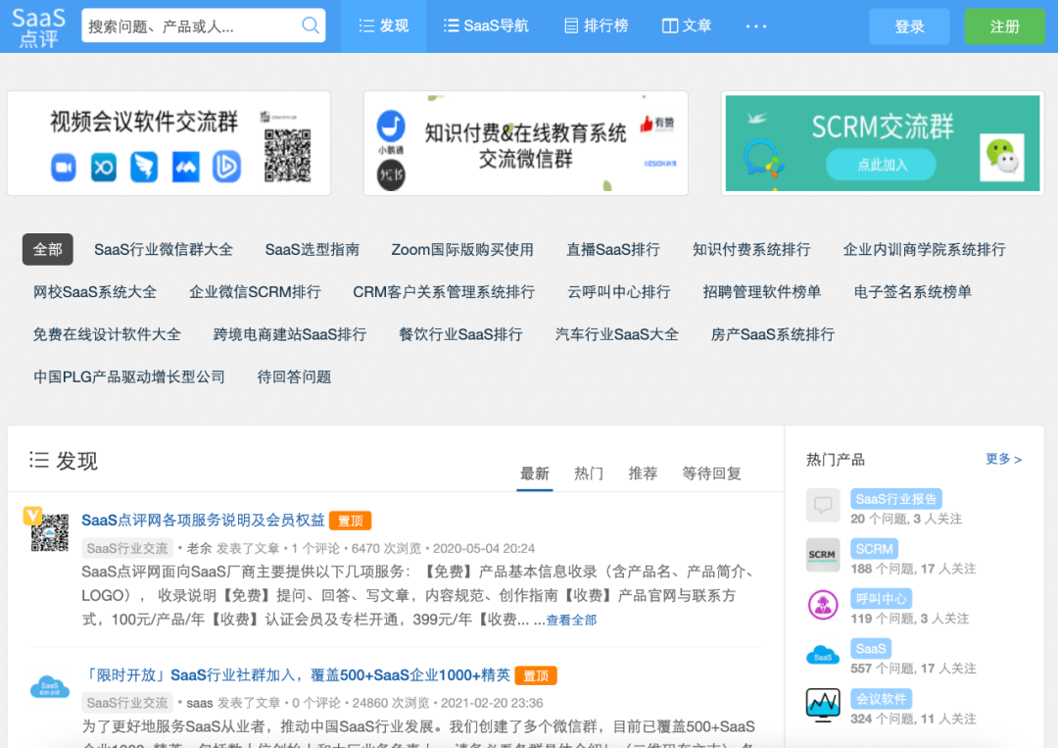This screenshot has height=748, width=1058.
Task: Open SaaS点评网各项服务说明及会员权益 article
Action: tap(203, 521)
